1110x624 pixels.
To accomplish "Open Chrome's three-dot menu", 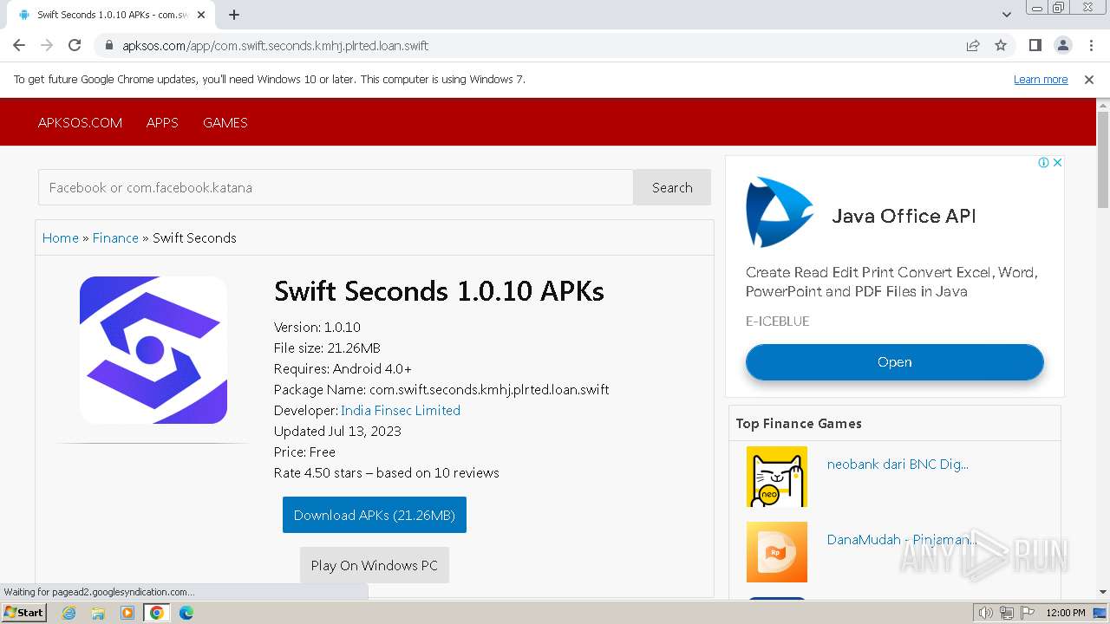I will click(x=1091, y=45).
